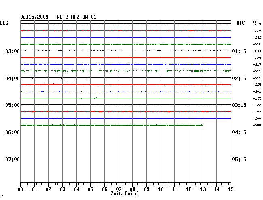Click minute label 11 on the time axis
This screenshot has width=263, height=200.
click(174, 189)
